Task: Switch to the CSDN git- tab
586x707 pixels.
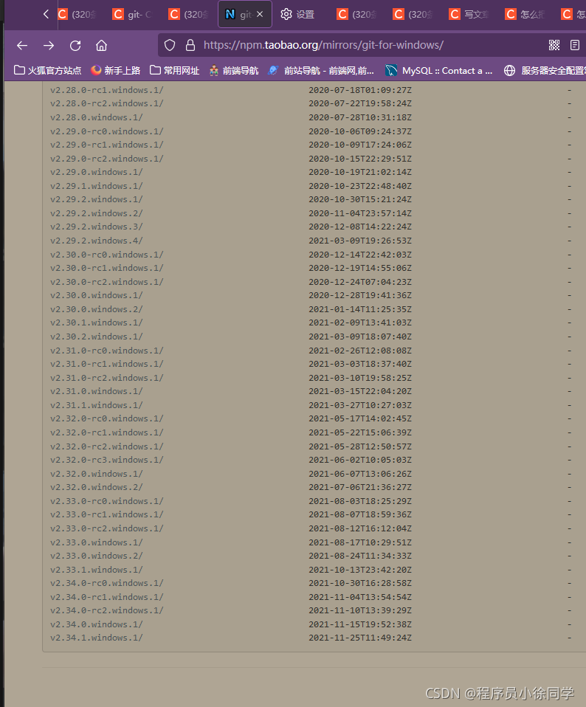Action: click(x=133, y=15)
